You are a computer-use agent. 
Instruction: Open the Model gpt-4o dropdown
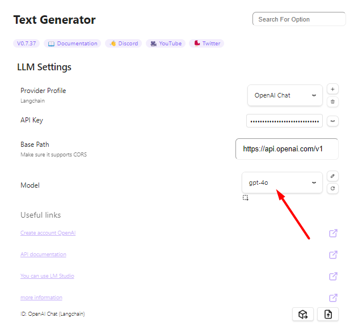pyautogui.click(x=282, y=183)
